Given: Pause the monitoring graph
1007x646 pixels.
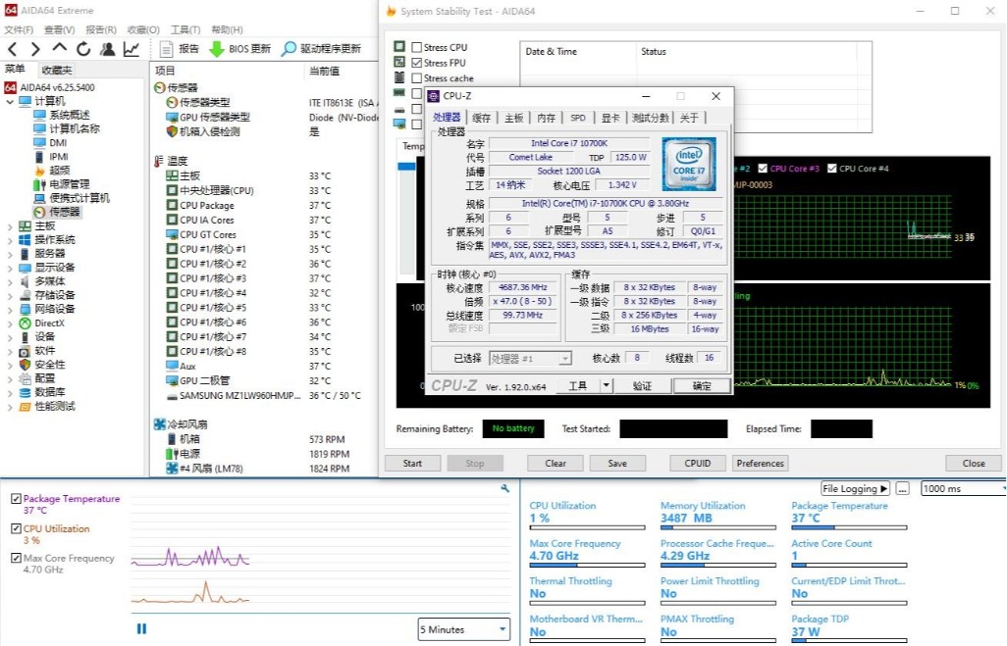Looking at the screenshot, I should click(x=141, y=628).
